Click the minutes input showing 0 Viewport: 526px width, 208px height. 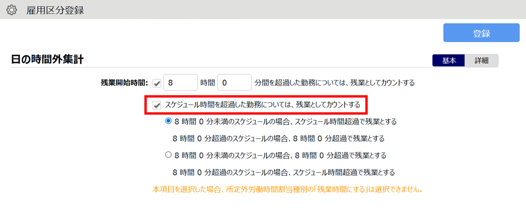pyautogui.click(x=234, y=82)
